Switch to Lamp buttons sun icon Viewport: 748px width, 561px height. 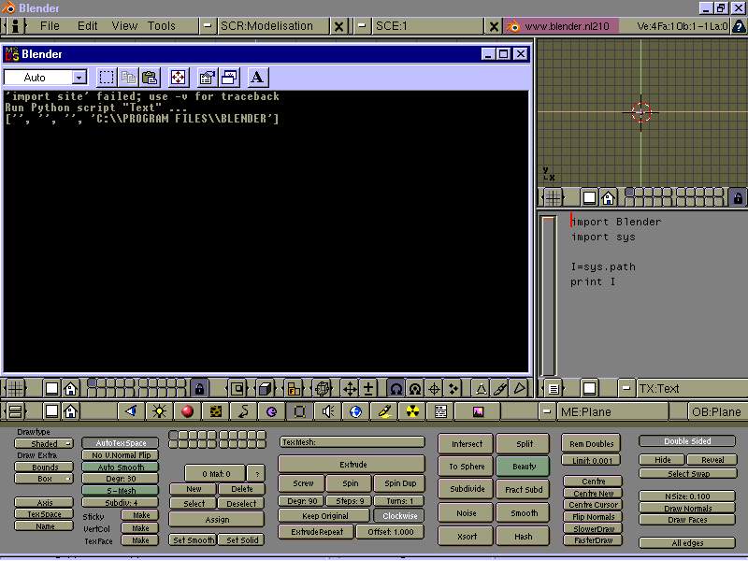[159, 411]
